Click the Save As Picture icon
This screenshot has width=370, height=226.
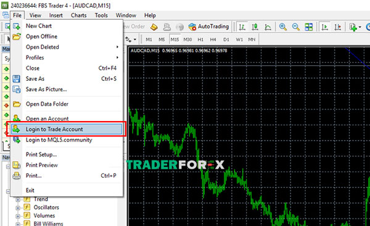(17, 90)
